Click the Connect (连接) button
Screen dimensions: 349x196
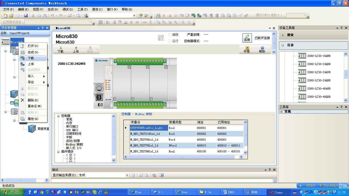pos(247,38)
